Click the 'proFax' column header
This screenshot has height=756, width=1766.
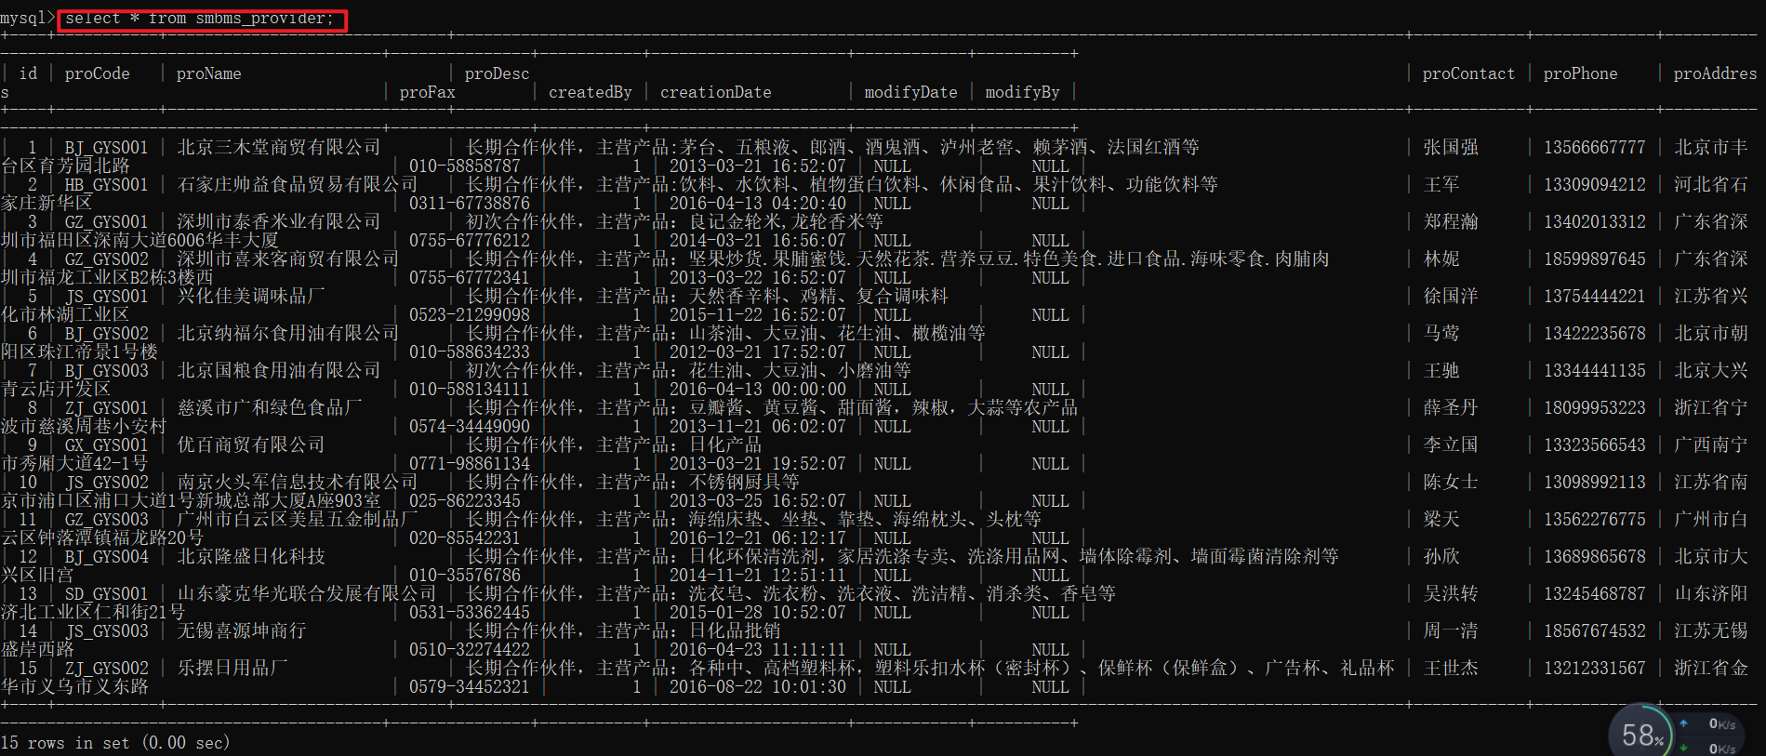click(428, 92)
